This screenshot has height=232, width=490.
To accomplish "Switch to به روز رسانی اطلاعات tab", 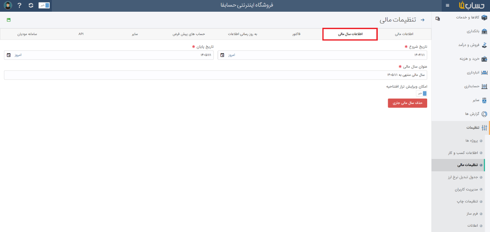I will tap(243, 34).
